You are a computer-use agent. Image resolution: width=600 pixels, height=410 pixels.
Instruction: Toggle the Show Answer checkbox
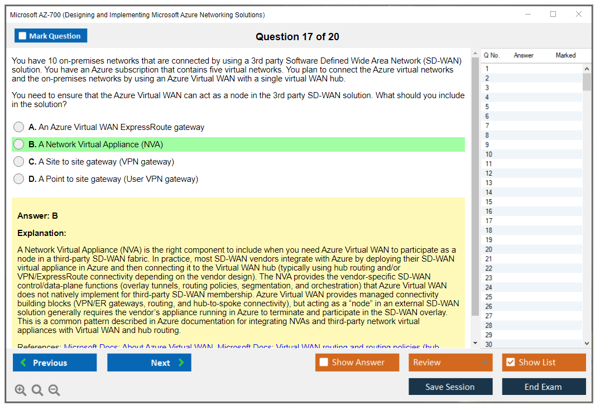point(324,363)
